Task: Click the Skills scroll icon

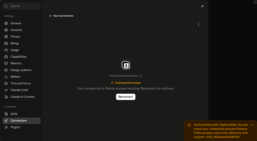Action: 6,114
